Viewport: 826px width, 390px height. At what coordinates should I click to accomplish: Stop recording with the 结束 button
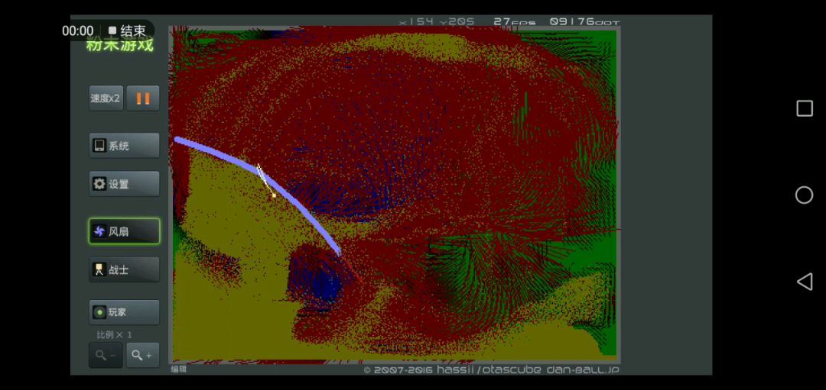pos(127,31)
